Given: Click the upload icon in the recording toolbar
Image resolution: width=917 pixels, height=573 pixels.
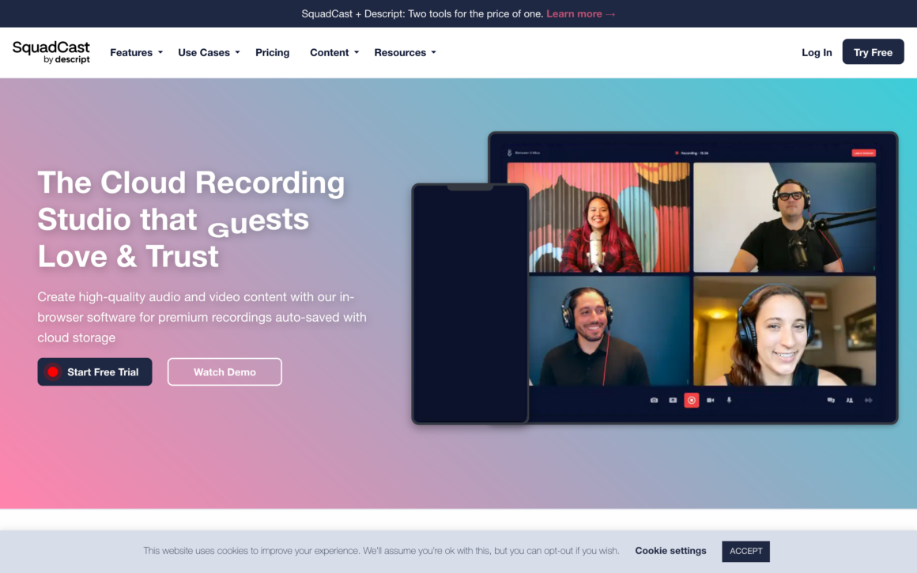Looking at the screenshot, I should (672, 400).
